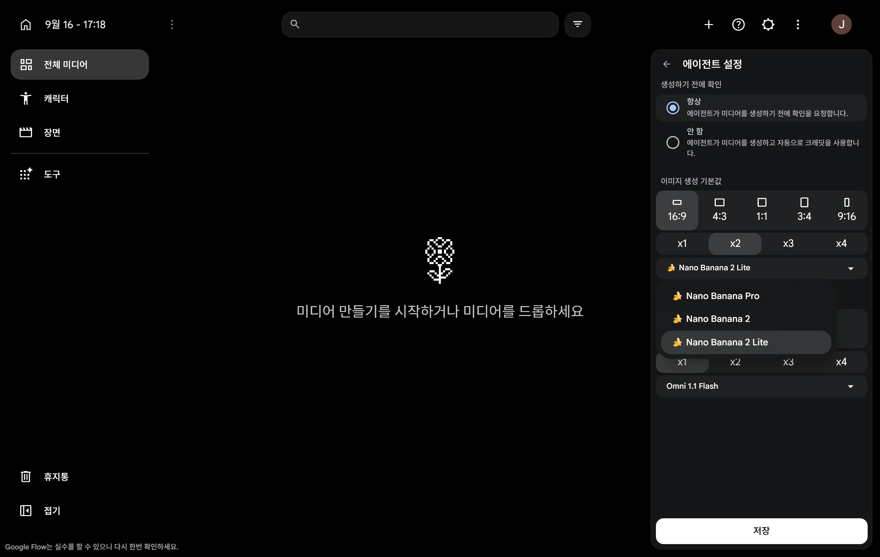Select Nano Banana 2 Lite from the list
Viewport: 880px width, 557px height.
(x=746, y=342)
